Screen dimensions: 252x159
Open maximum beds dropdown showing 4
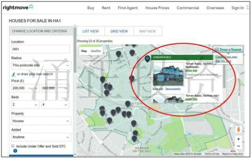(55, 105)
